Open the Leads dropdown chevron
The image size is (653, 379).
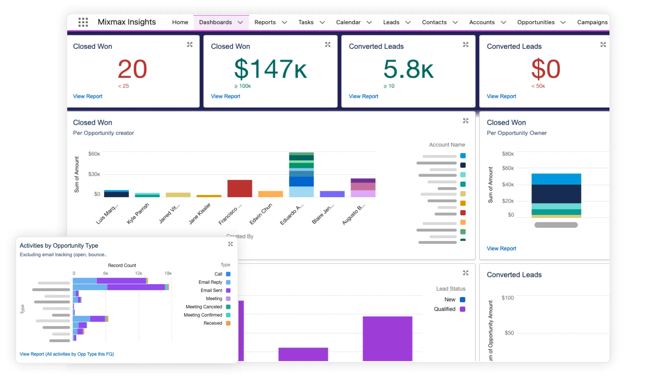[x=408, y=22]
